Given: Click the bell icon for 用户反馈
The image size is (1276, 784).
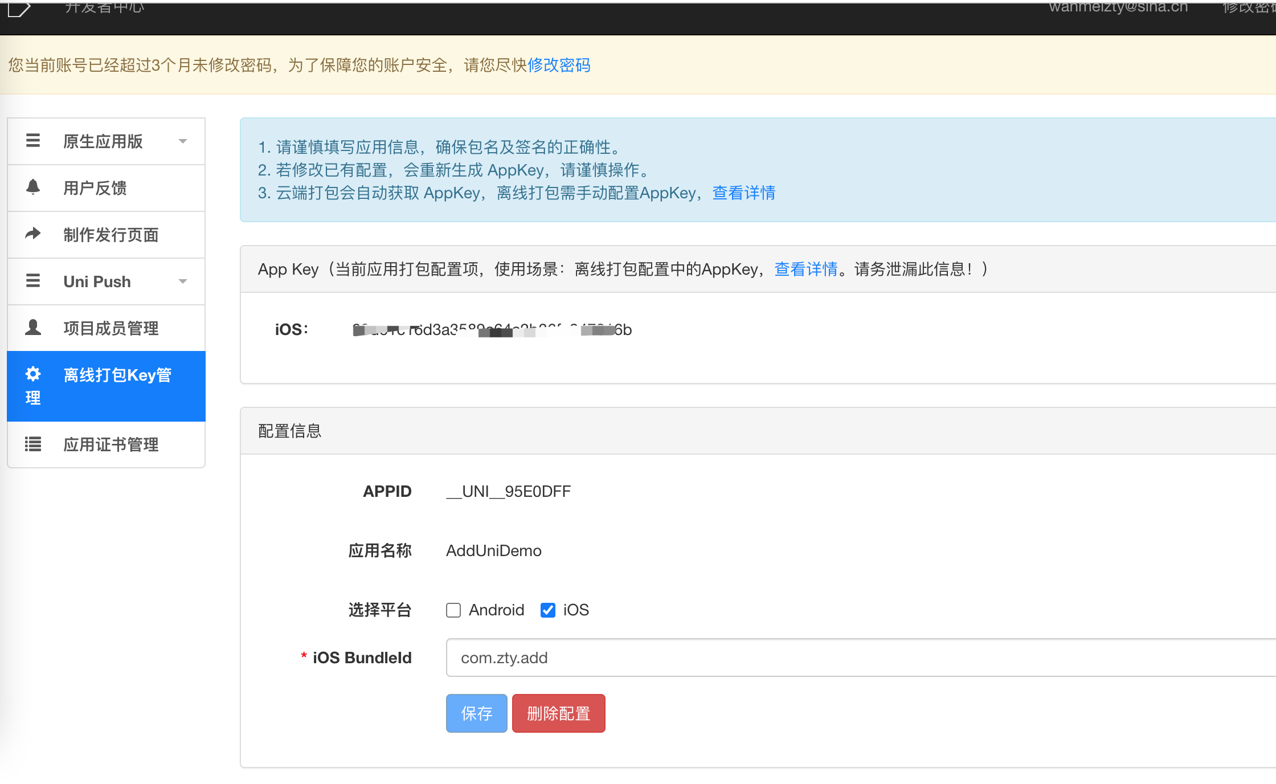Looking at the screenshot, I should coord(33,187).
